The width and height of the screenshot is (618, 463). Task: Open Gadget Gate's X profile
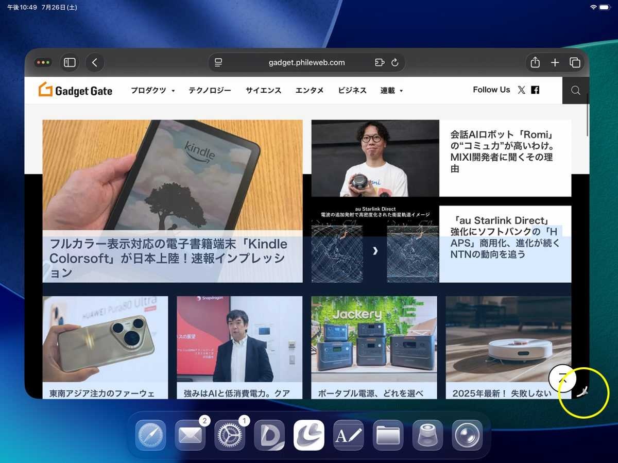click(x=521, y=90)
